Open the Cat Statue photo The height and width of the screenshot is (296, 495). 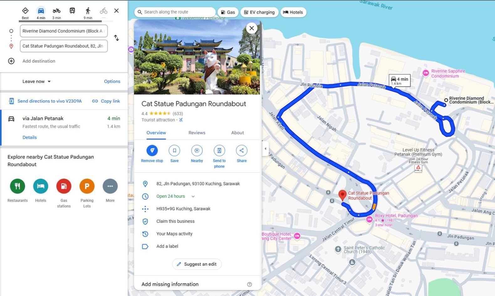pos(197,57)
